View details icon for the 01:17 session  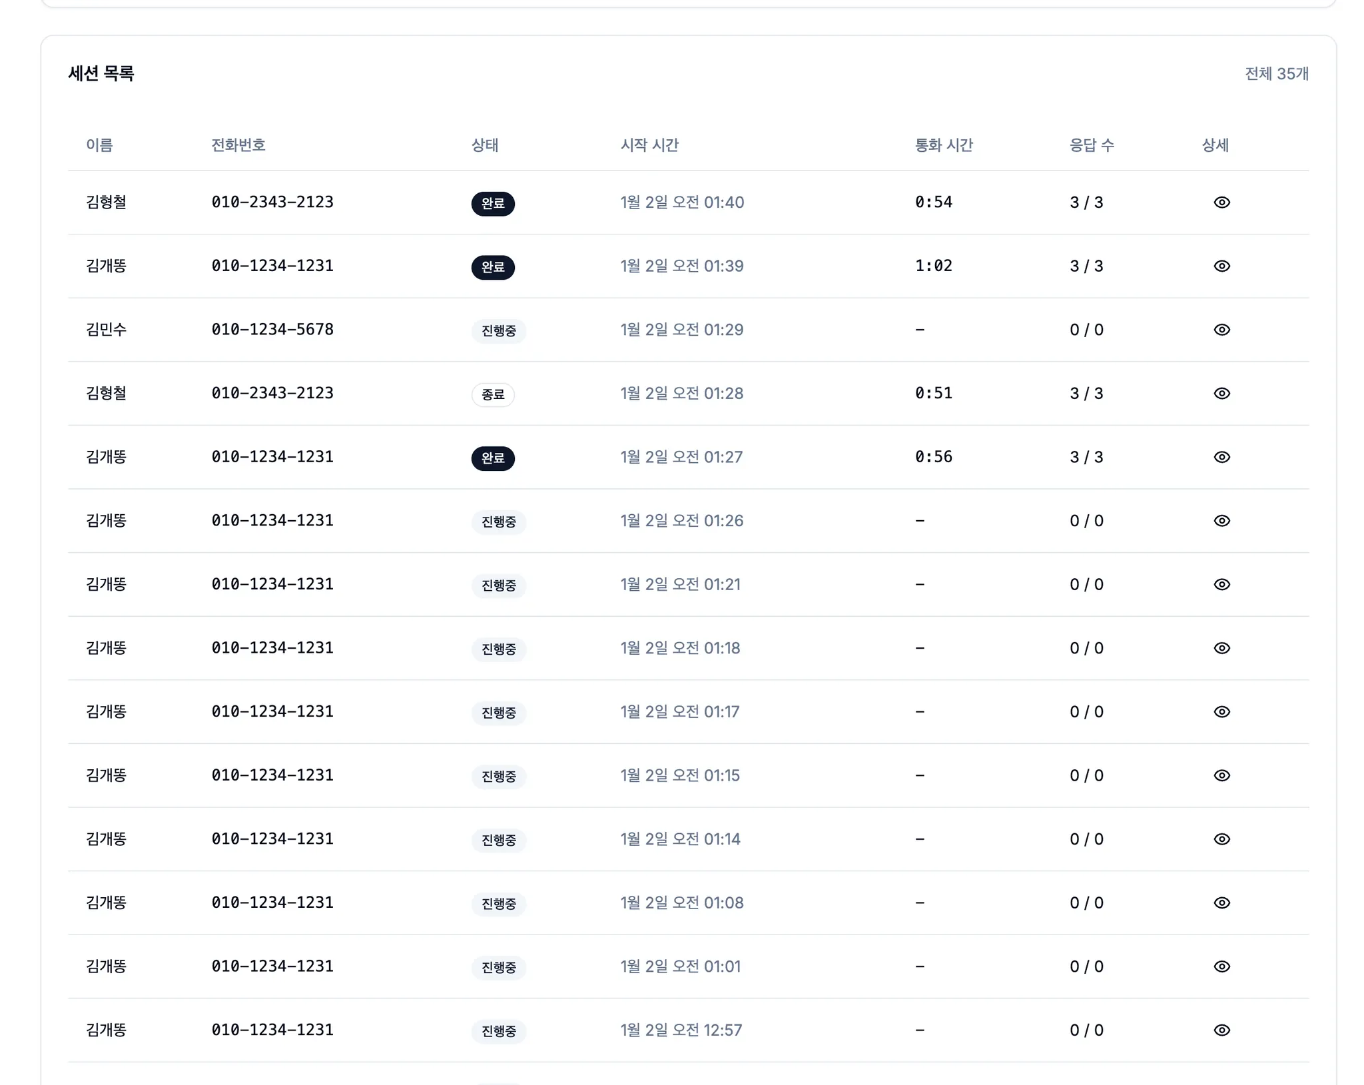point(1221,712)
